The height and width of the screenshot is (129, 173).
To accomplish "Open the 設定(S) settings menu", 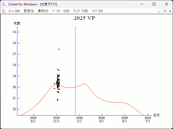I will (29, 11).
